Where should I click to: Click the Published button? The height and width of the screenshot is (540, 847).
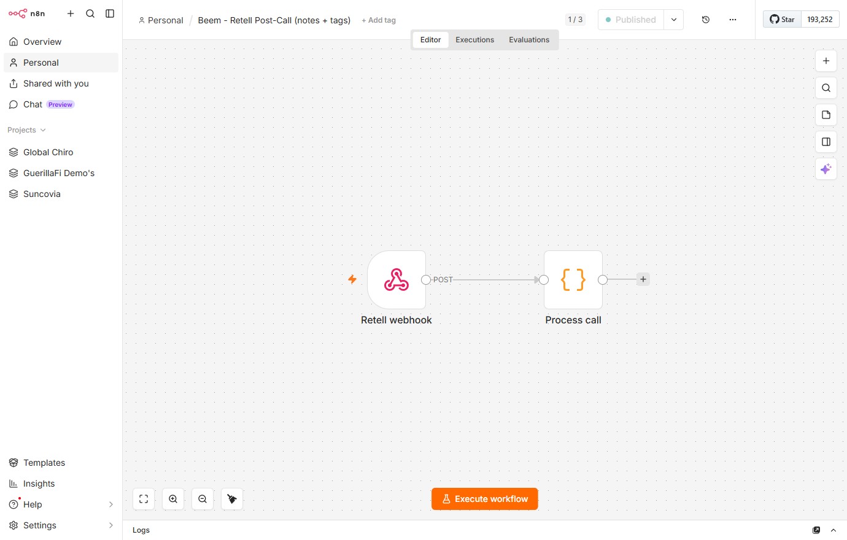click(631, 20)
